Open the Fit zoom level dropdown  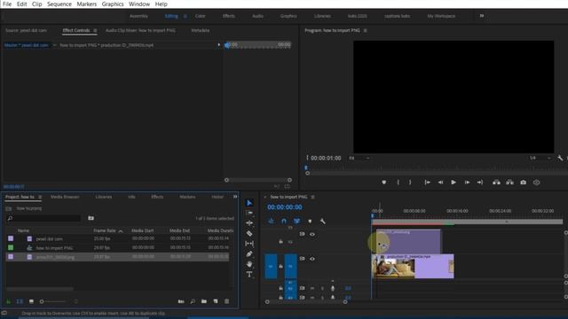click(359, 158)
